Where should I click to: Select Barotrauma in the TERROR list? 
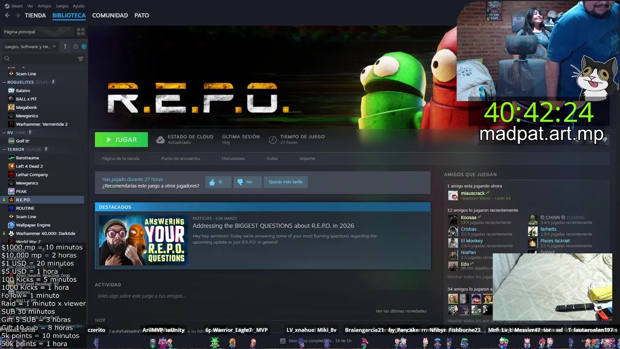27,158
